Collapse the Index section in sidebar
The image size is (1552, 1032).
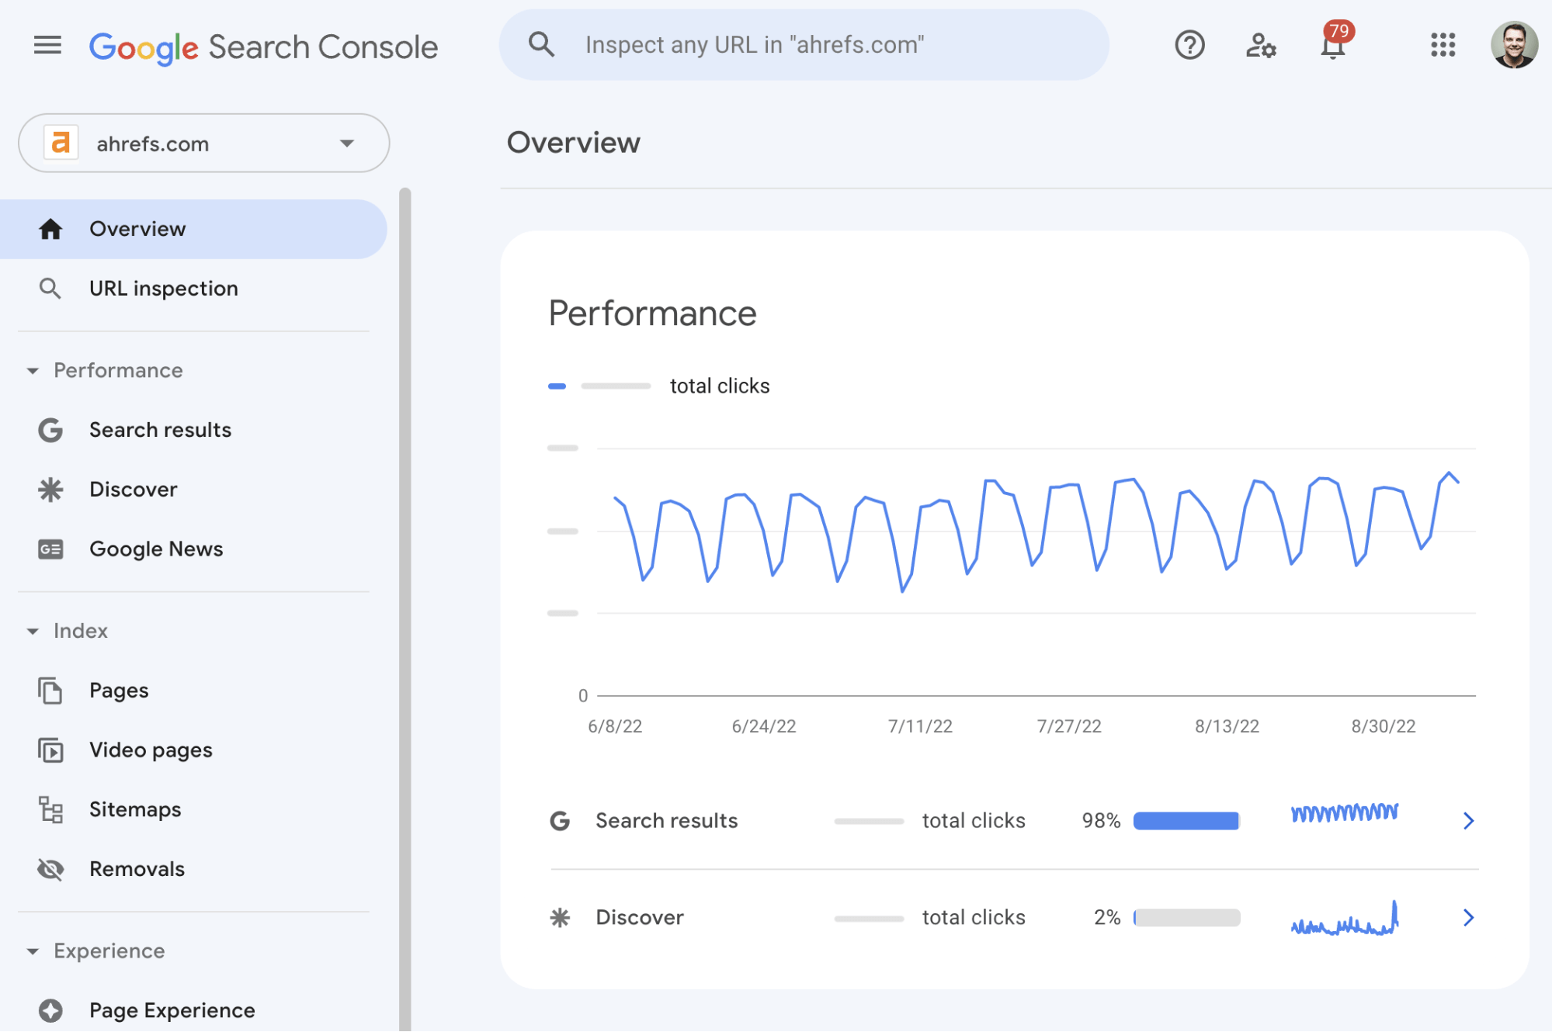(33, 630)
